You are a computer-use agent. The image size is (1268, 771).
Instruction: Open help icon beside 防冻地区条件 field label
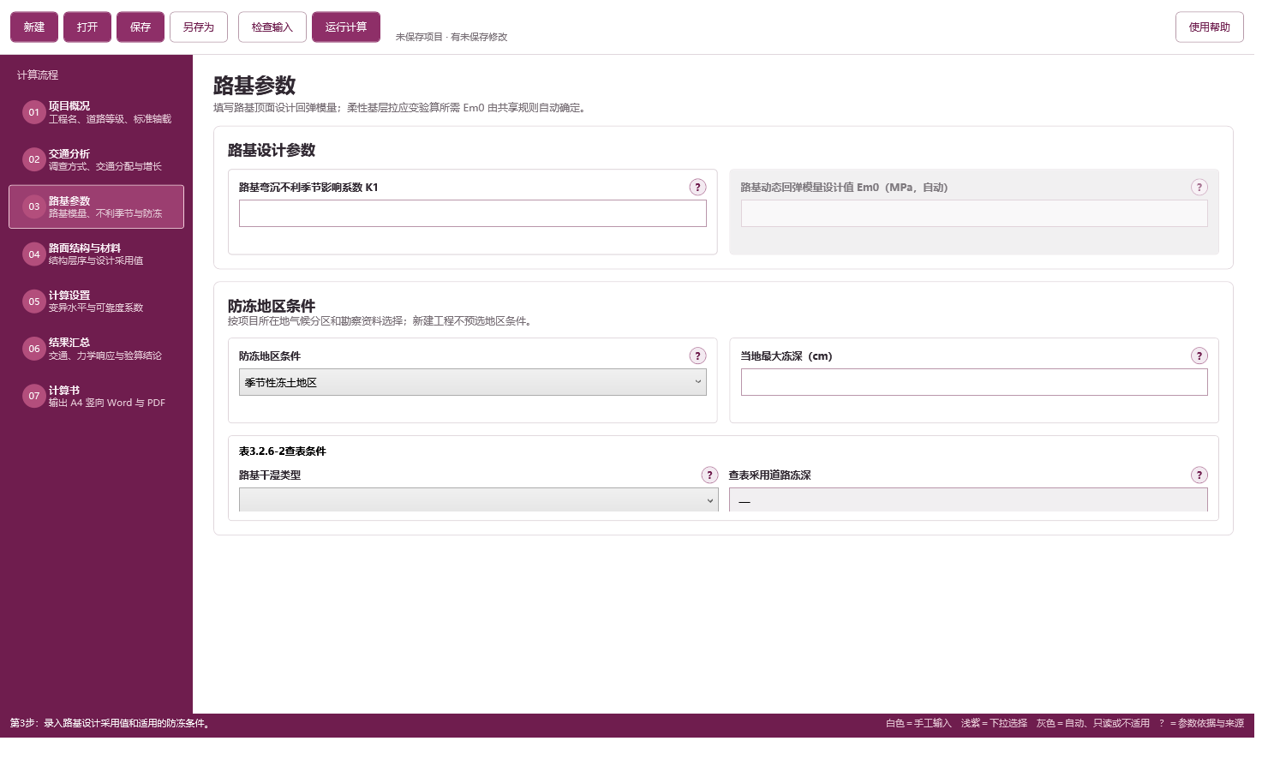point(697,356)
